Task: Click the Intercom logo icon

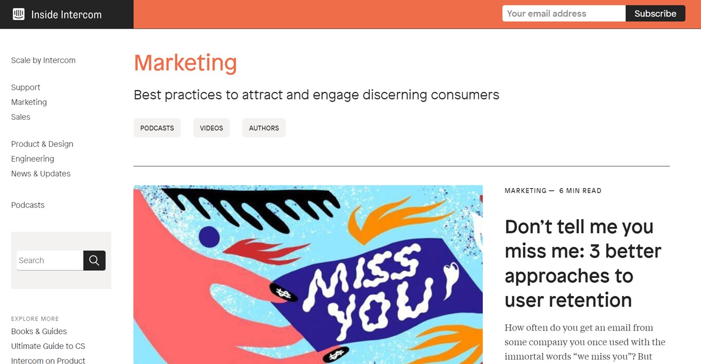Action: (x=18, y=14)
